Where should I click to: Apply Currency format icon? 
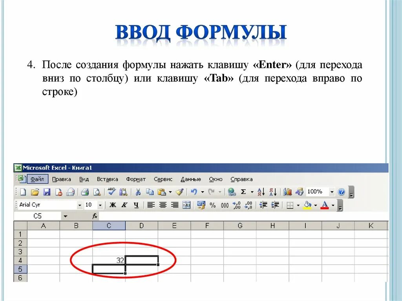pos(201,205)
